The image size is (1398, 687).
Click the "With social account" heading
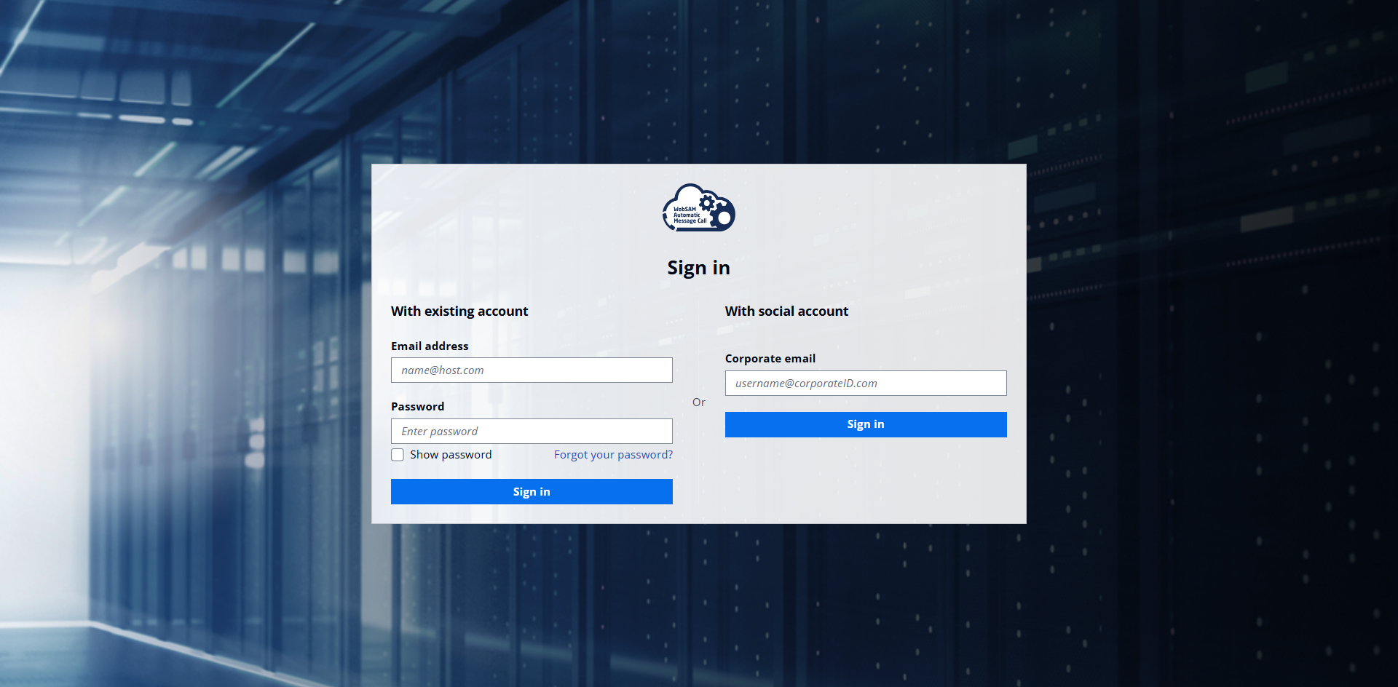pos(786,311)
